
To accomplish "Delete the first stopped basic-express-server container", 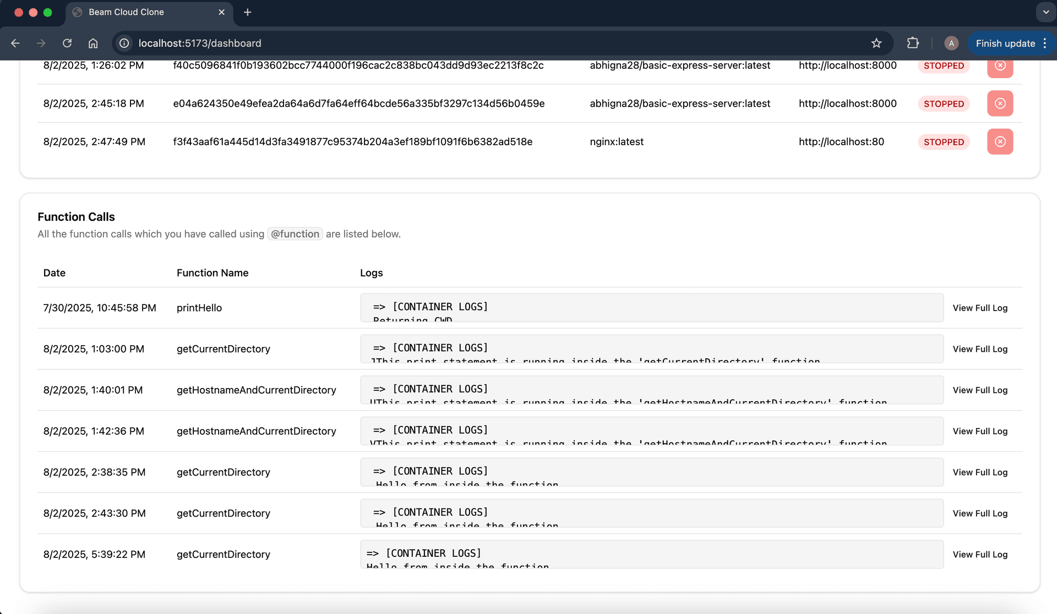I will tap(1000, 67).
